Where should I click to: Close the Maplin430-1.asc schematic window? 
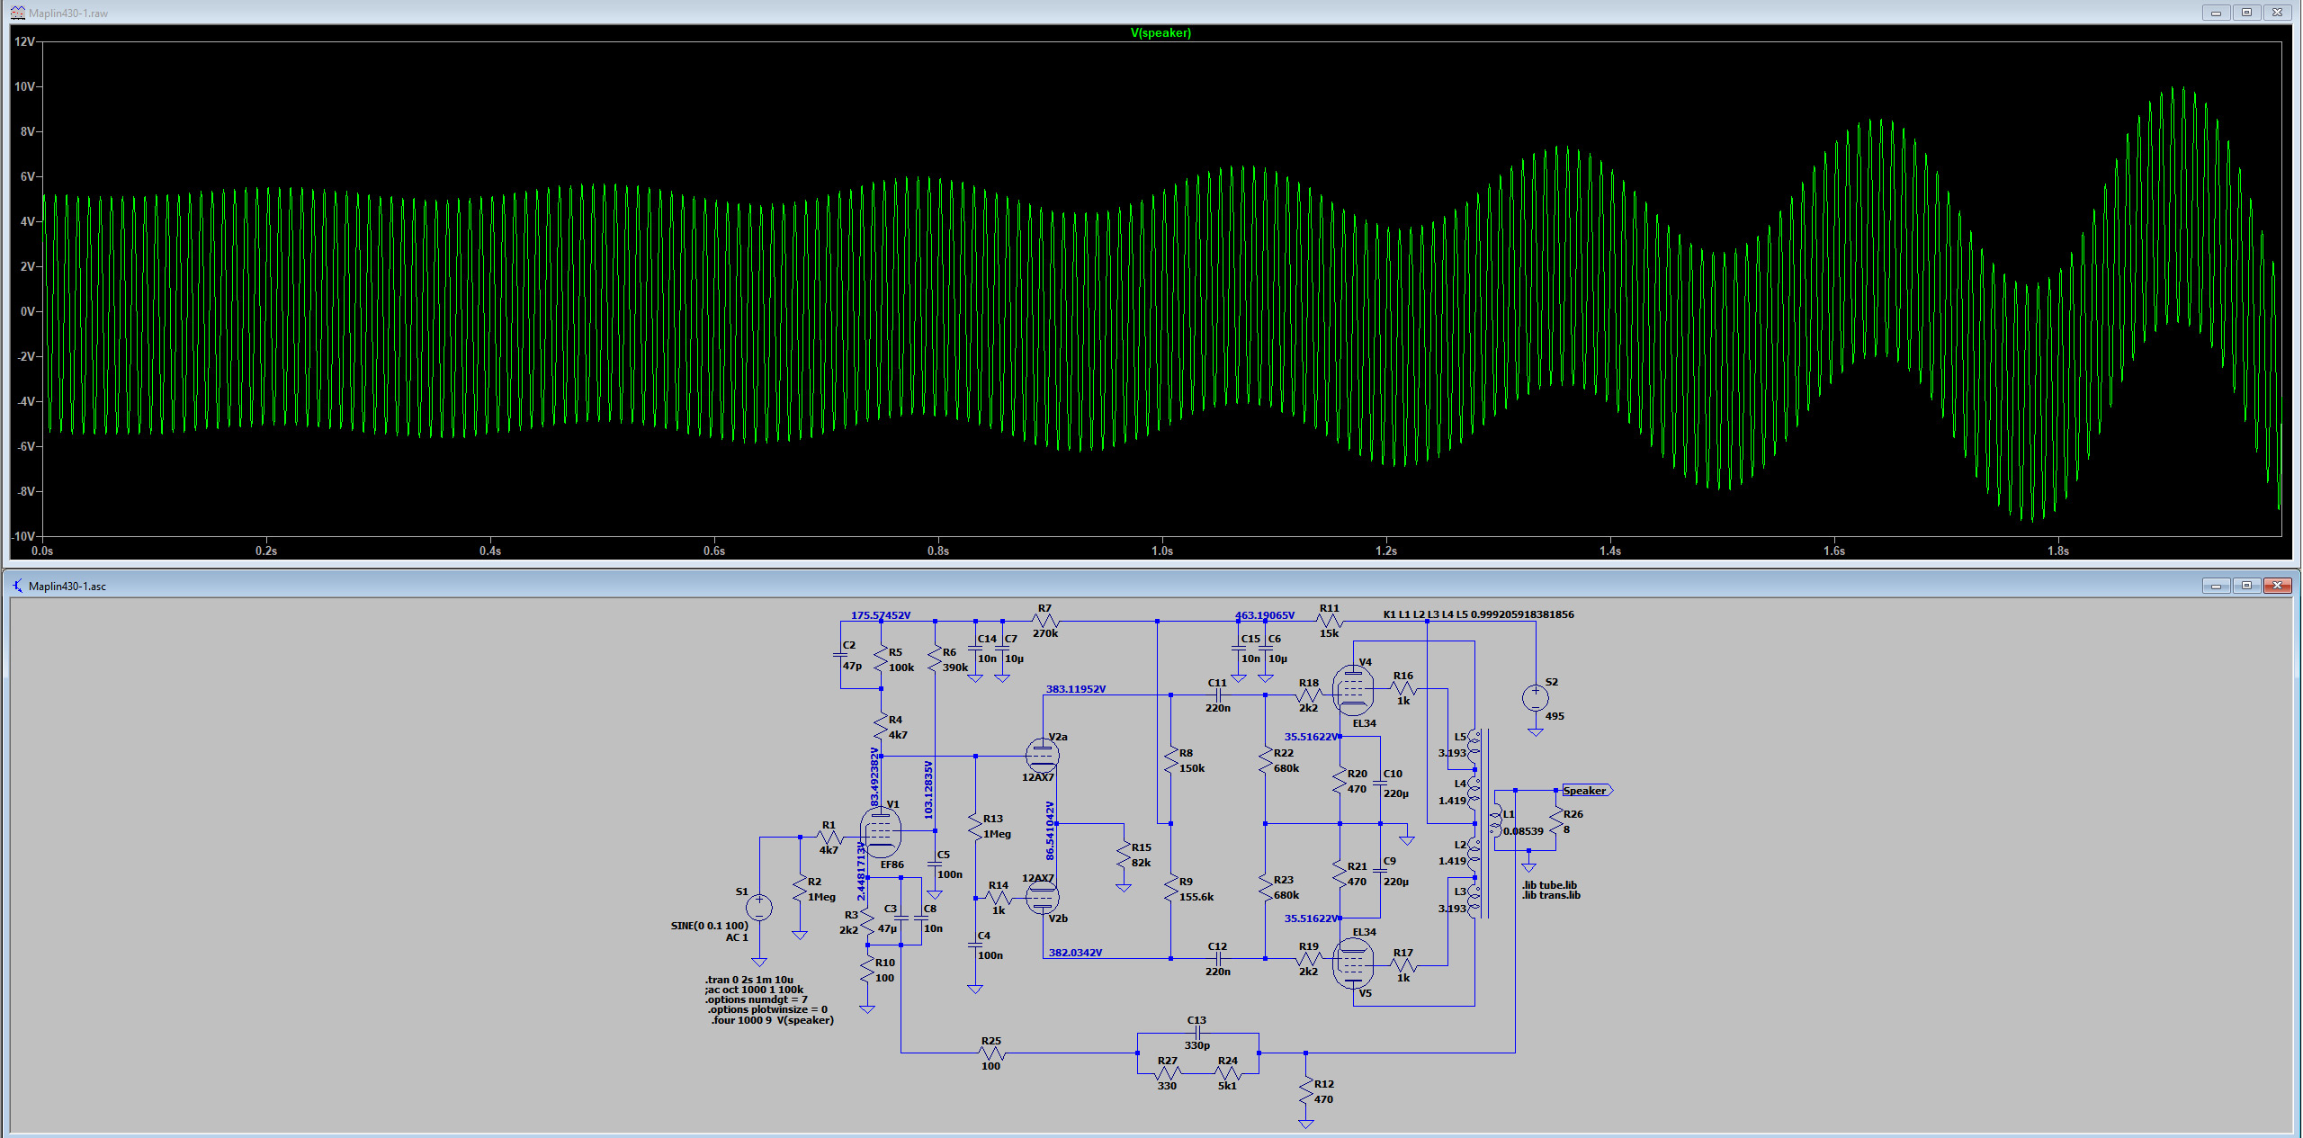[2277, 586]
